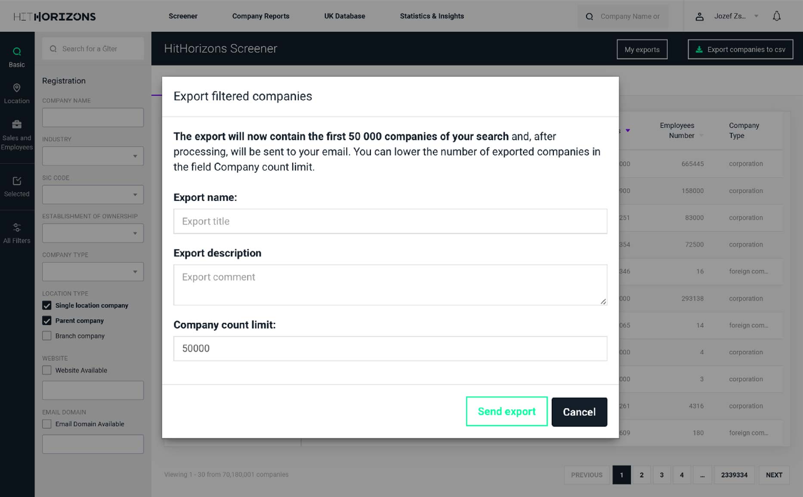Viewport: 803px width, 497px height.
Task: Click the Company Name filter field
Action: coord(93,117)
